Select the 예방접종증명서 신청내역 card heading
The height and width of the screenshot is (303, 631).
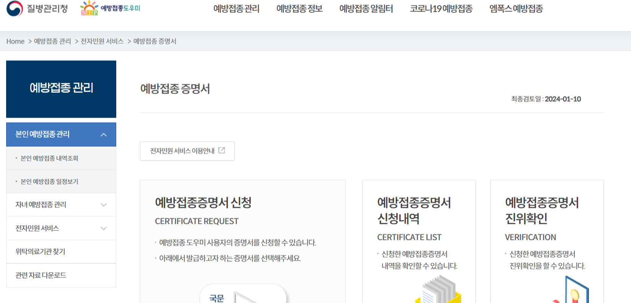point(414,210)
